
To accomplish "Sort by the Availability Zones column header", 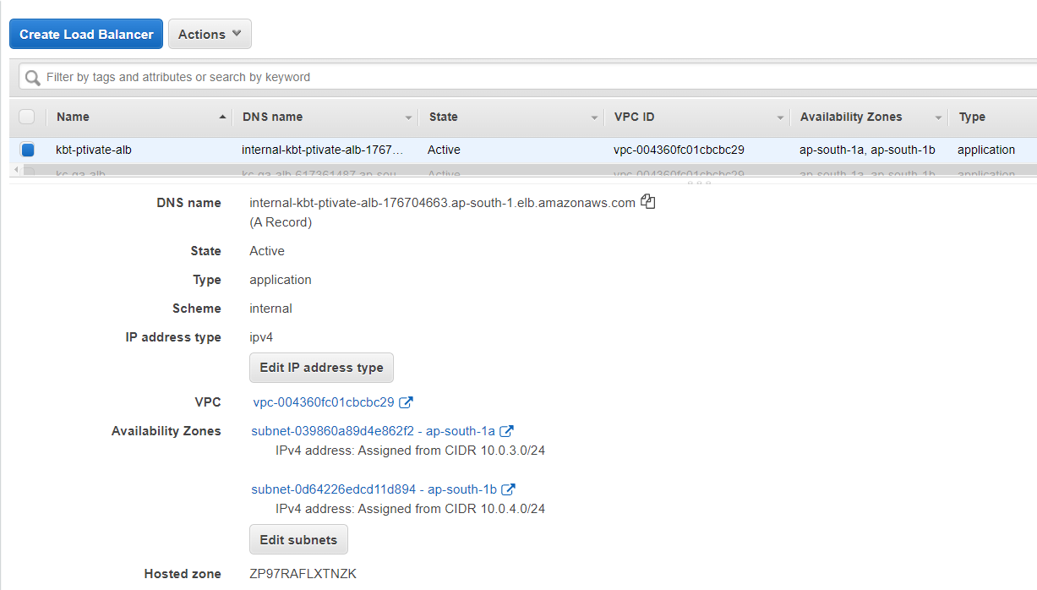I will [869, 117].
